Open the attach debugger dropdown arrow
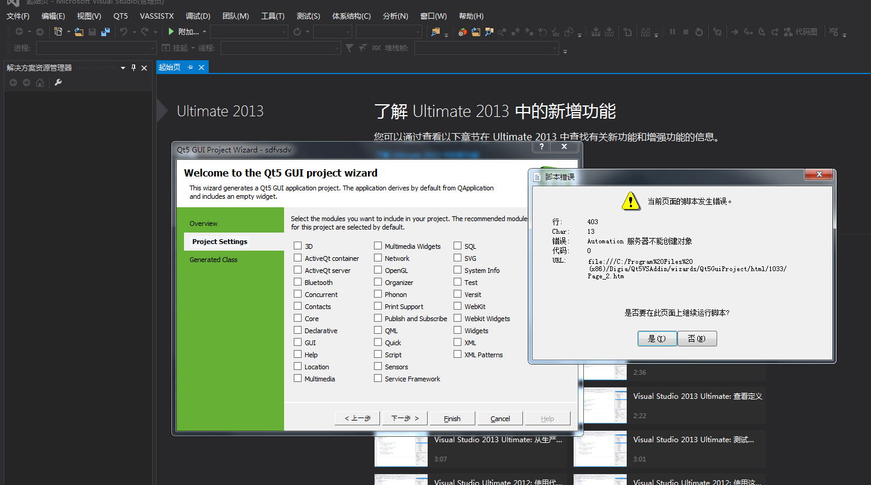 tap(204, 31)
